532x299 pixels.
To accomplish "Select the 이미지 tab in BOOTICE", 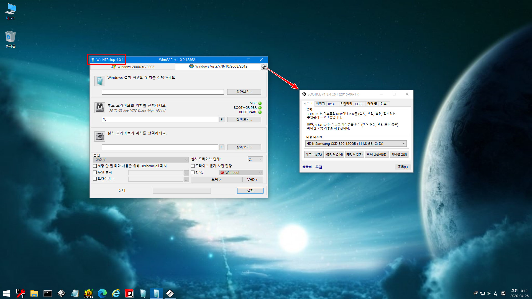I will [320, 104].
